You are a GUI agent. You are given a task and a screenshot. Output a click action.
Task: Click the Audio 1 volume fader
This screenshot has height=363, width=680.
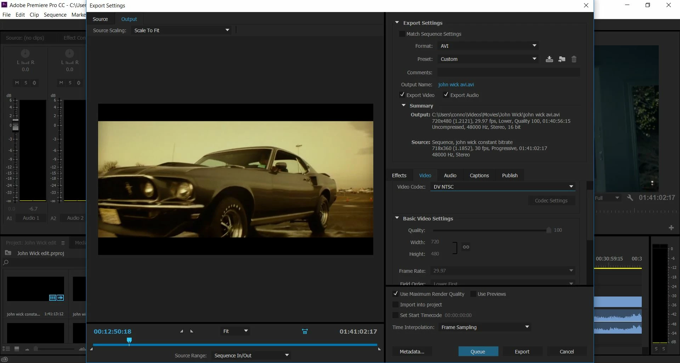coord(15,125)
